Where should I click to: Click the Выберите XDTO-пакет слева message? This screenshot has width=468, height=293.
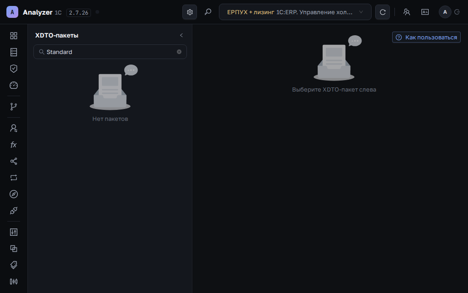pos(334,89)
